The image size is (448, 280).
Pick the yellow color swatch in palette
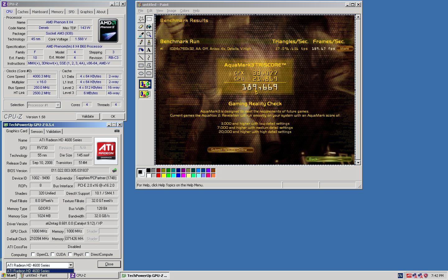164,175
